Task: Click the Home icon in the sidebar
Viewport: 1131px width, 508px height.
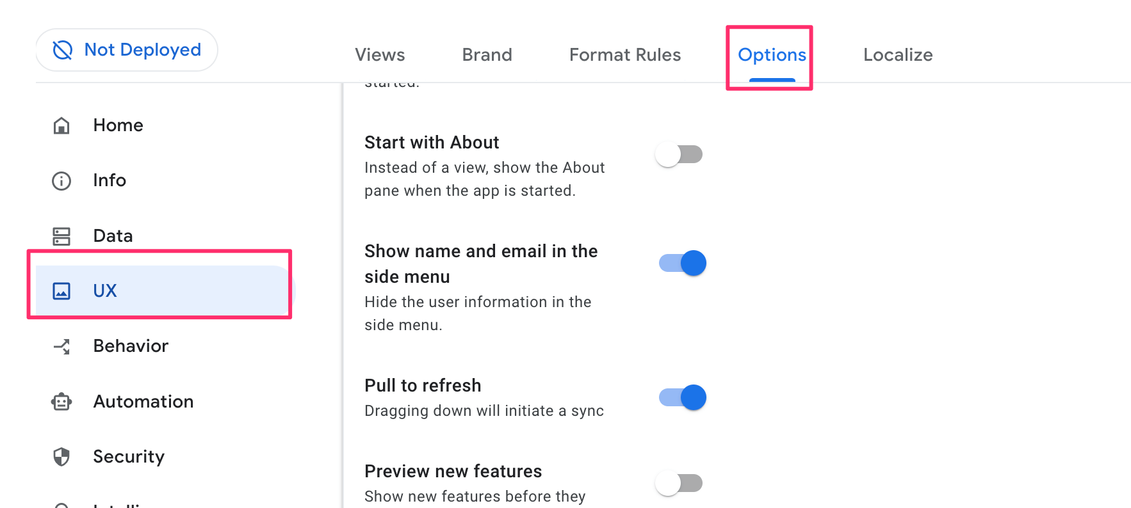Action: [x=61, y=125]
